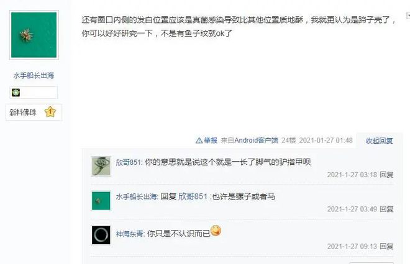The height and width of the screenshot is (264, 410).
Task: Open 欣哥851's avatar thumbnail
Action: (x=101, y=167)
